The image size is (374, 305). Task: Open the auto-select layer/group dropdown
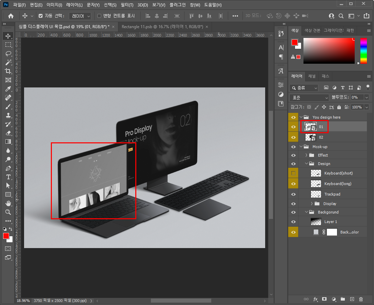[80, 16]
